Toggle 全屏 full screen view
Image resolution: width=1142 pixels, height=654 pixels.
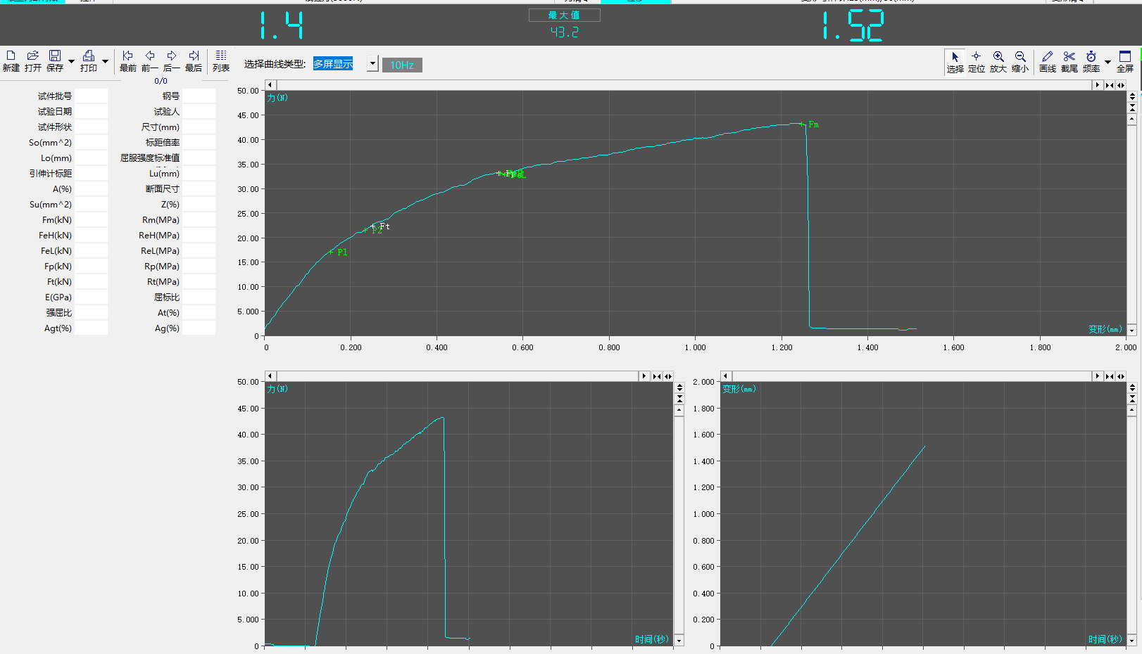[x=1125, y=61]
